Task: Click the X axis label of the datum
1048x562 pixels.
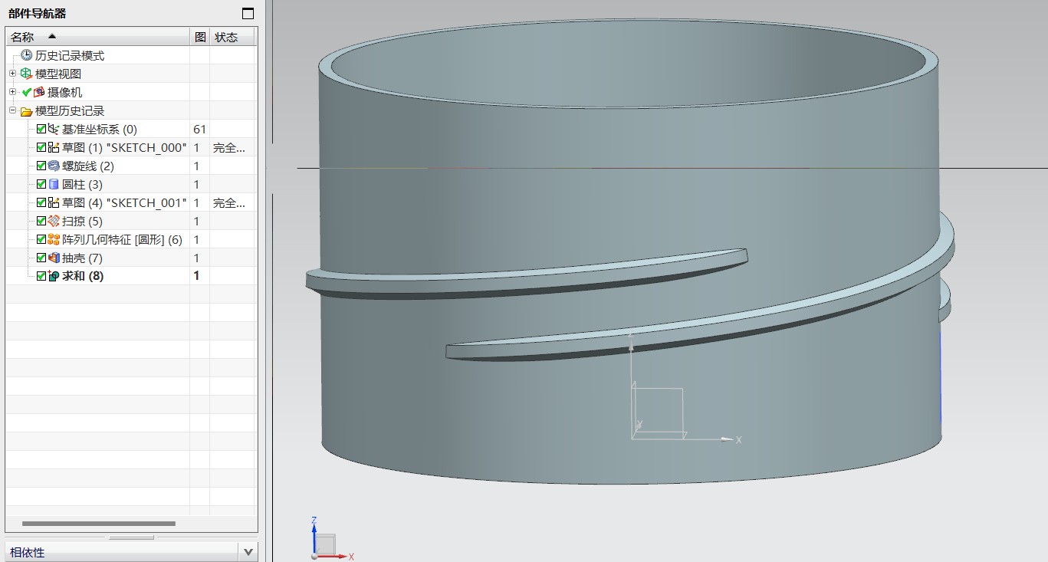Action: click(x=739, y=440)
